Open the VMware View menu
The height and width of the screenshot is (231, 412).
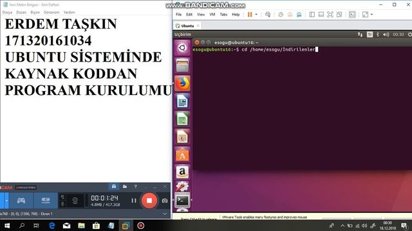point(201,14)
